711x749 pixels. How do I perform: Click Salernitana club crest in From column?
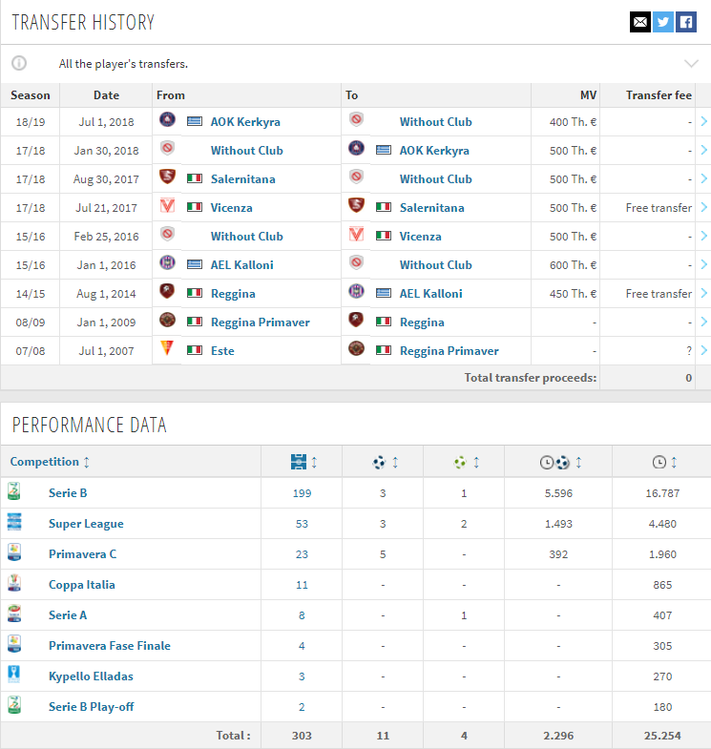tap(167, 177)
